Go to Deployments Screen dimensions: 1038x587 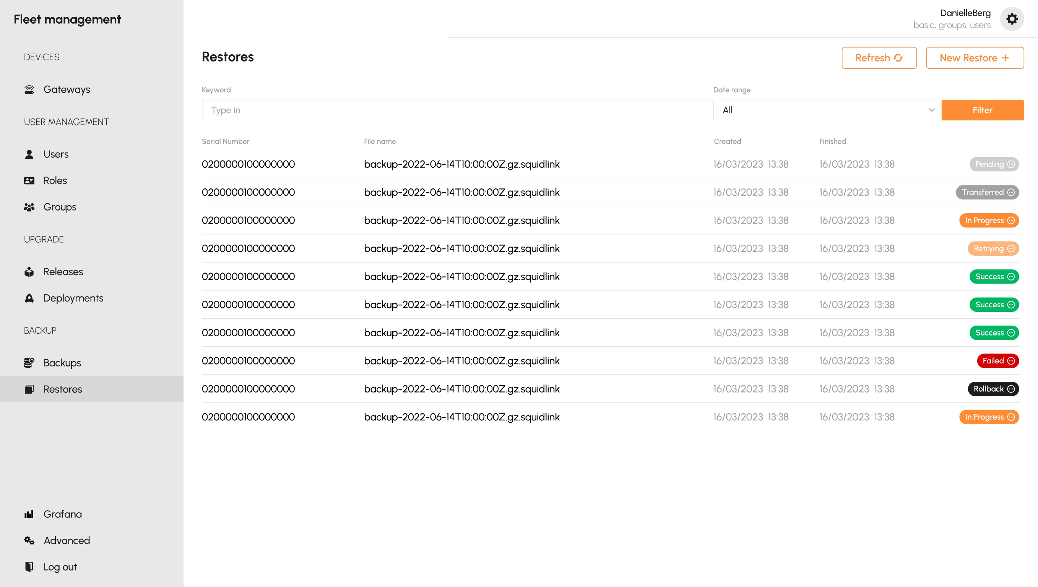coord(91,298)
